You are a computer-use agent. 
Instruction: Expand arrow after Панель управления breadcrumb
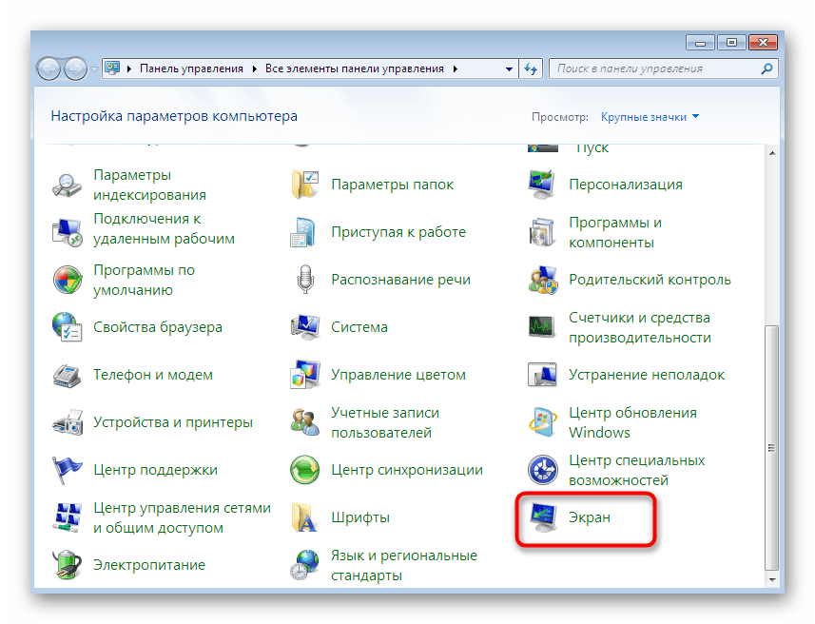[x=255, y=68]
